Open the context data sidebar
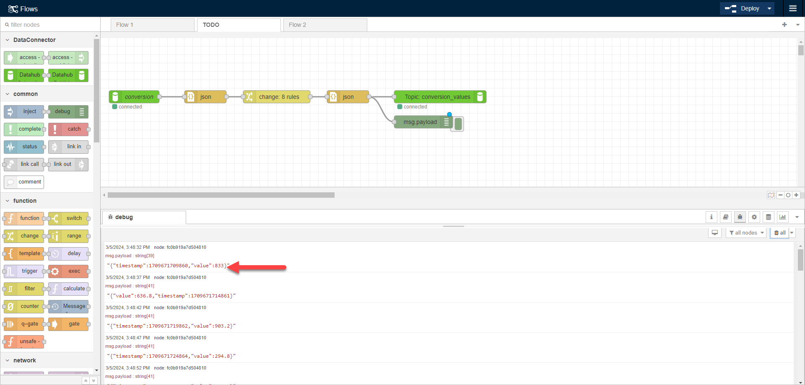 pyautogui.click(x=769, y=217)
